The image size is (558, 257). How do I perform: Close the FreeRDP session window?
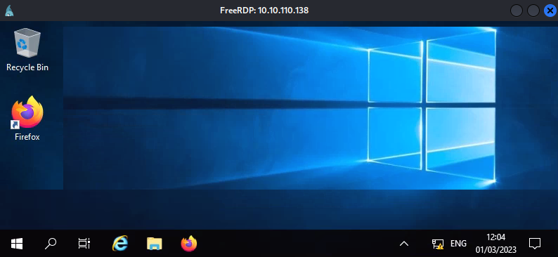550,11
